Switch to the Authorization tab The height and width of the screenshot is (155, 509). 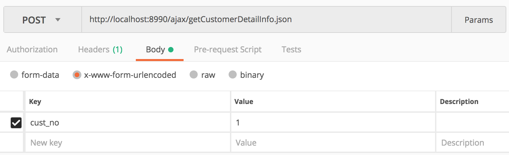(32, 50)
